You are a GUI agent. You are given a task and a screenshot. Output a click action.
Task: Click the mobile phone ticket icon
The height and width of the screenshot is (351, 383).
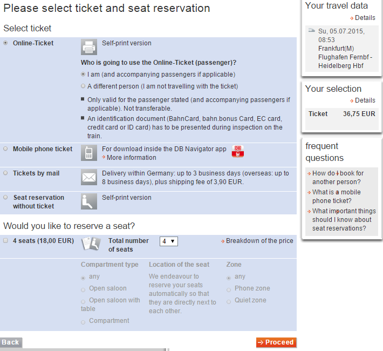tap(89, 153)
